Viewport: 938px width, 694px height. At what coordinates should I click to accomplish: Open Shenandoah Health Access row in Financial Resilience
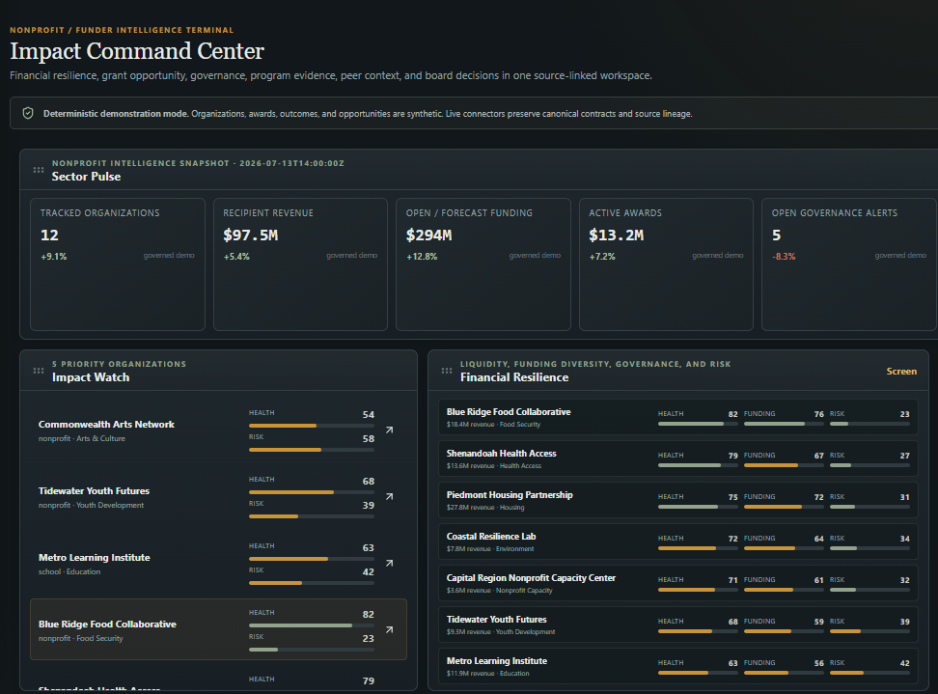coord(677,458)
